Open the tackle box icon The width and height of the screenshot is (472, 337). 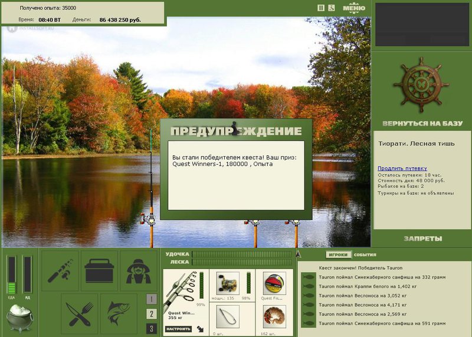pos(99,270)
